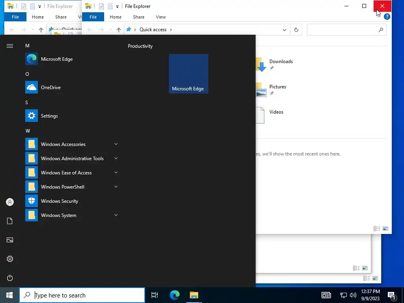Open Pictures from the Start sidebar

coord(10,240)
